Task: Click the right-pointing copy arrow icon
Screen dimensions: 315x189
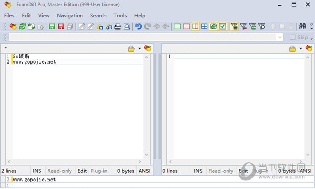Action: 156,26
